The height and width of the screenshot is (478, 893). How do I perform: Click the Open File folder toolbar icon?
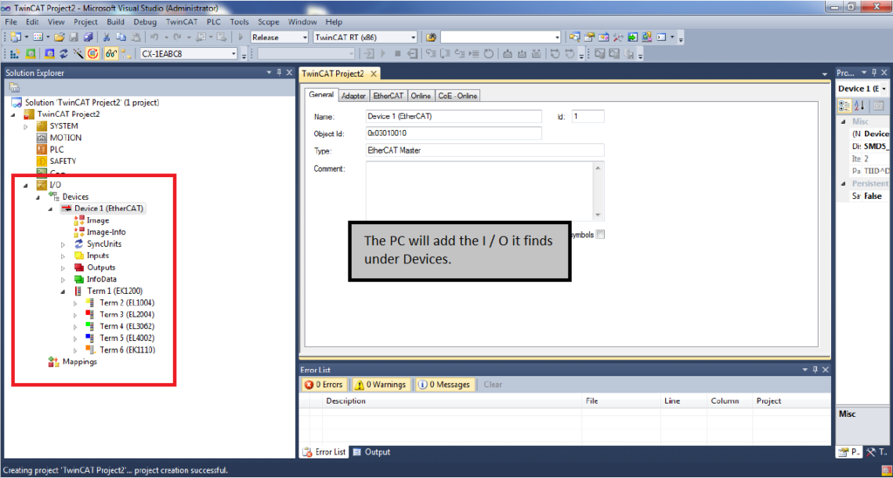coord(59,37)
